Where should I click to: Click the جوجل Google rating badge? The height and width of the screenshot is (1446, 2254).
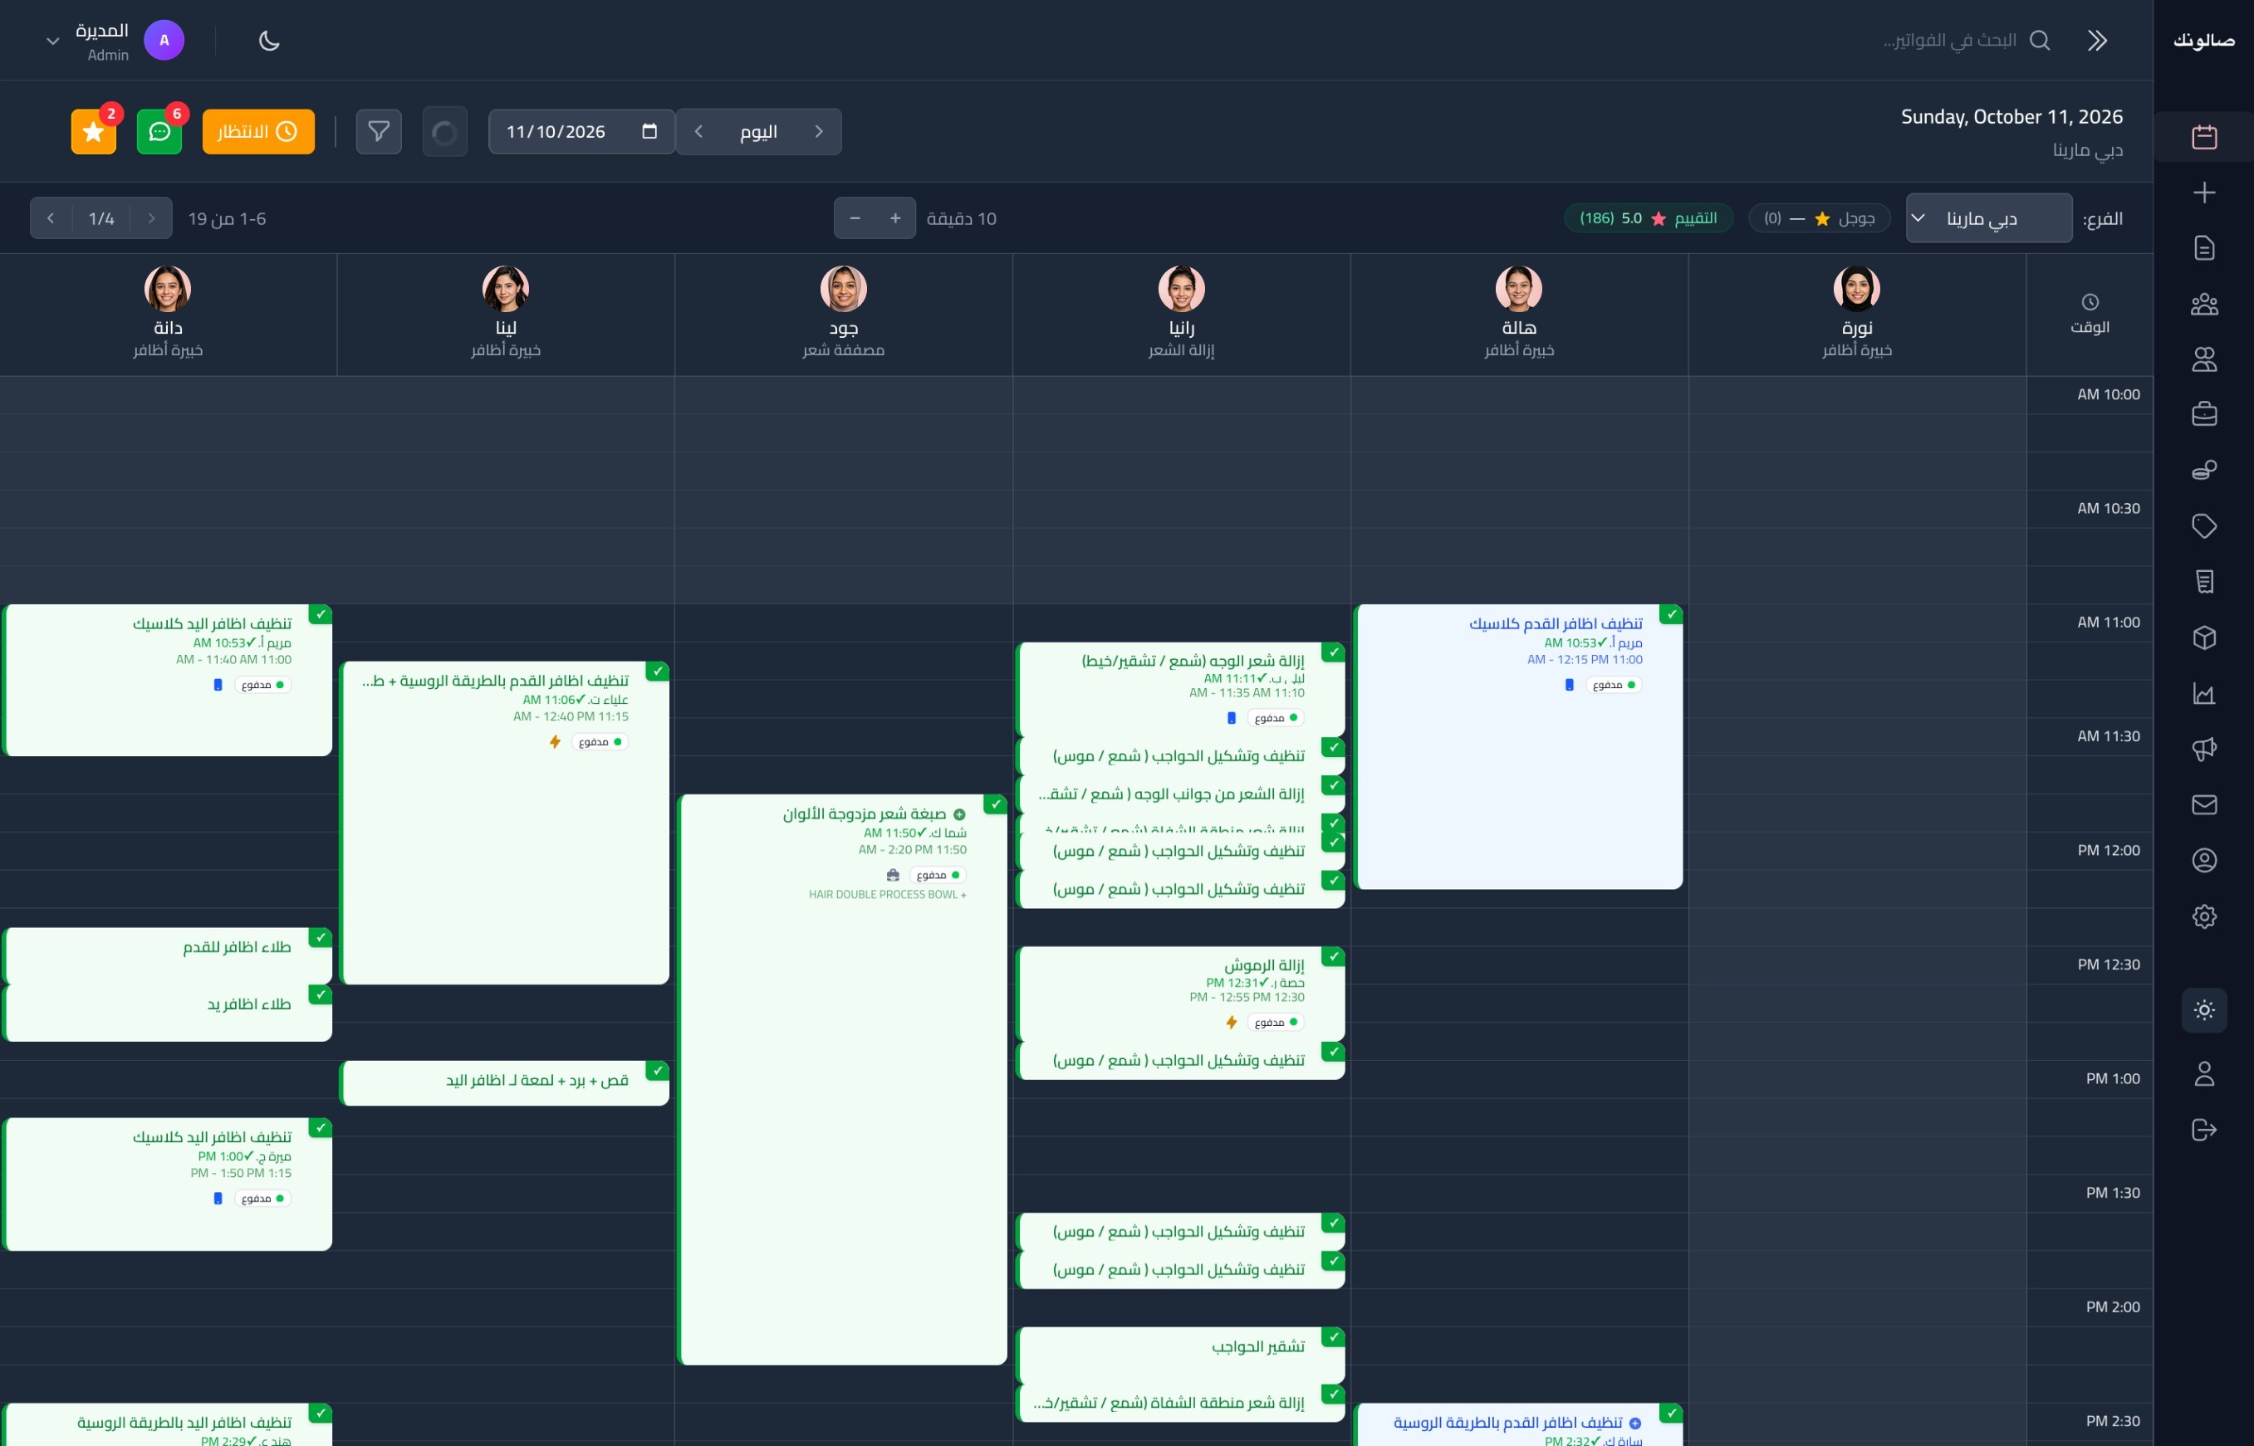tap(1819, 217)
